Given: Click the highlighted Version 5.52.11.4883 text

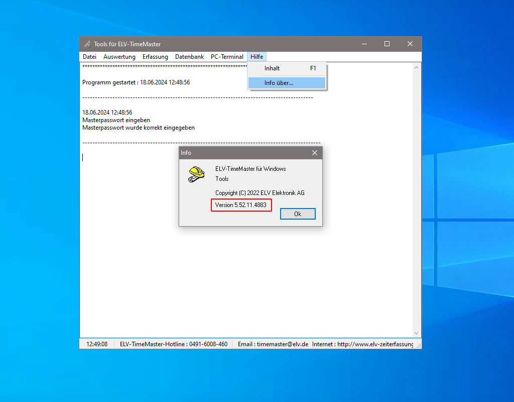Looking at the screenshot, I should tap(241, 205).
